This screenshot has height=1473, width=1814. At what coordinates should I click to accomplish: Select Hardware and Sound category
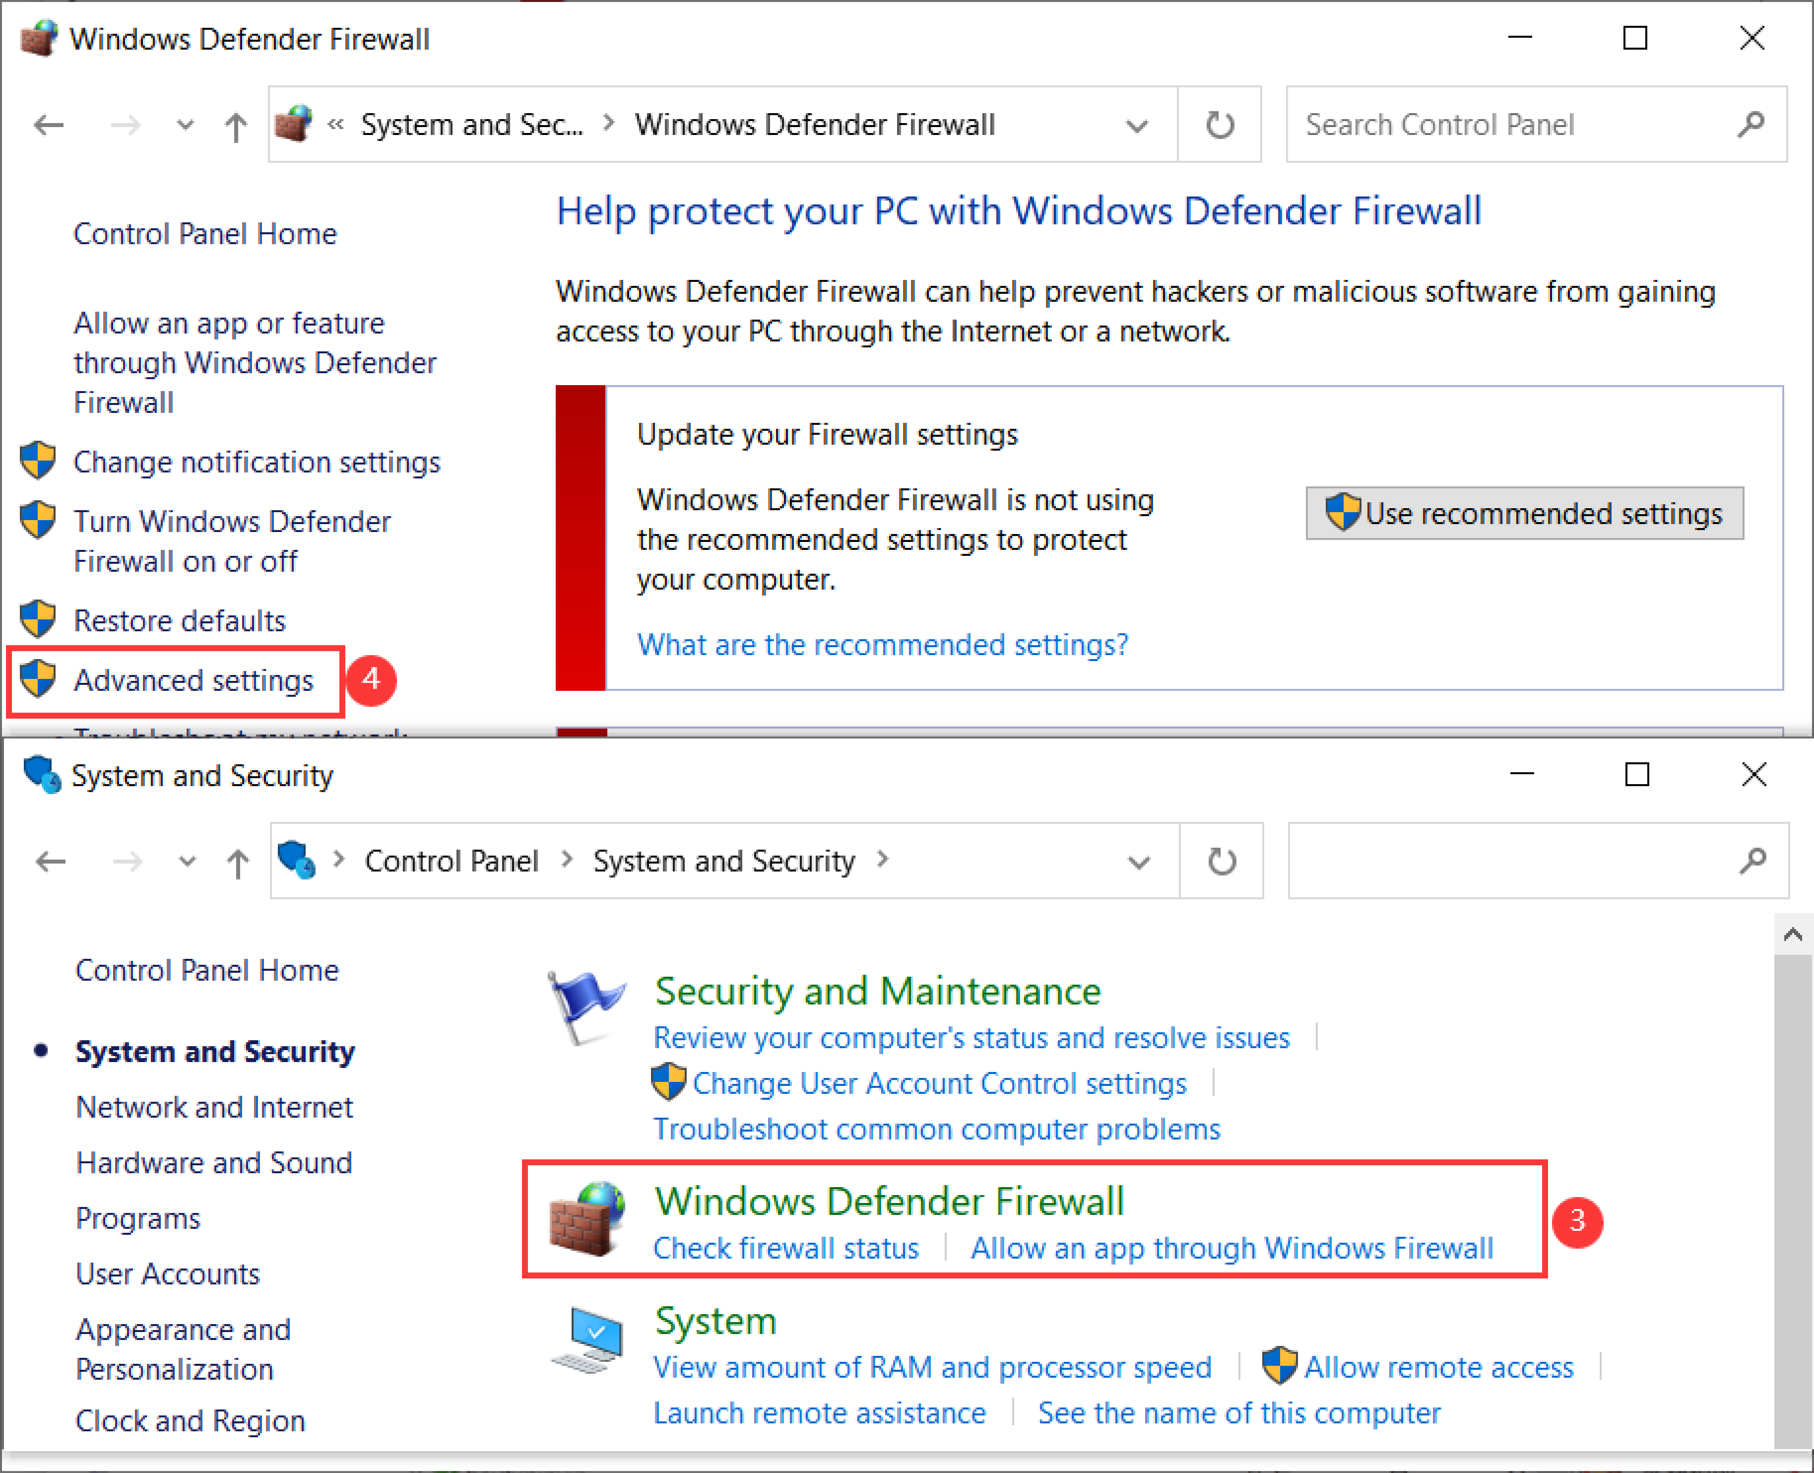point(214,1162)
